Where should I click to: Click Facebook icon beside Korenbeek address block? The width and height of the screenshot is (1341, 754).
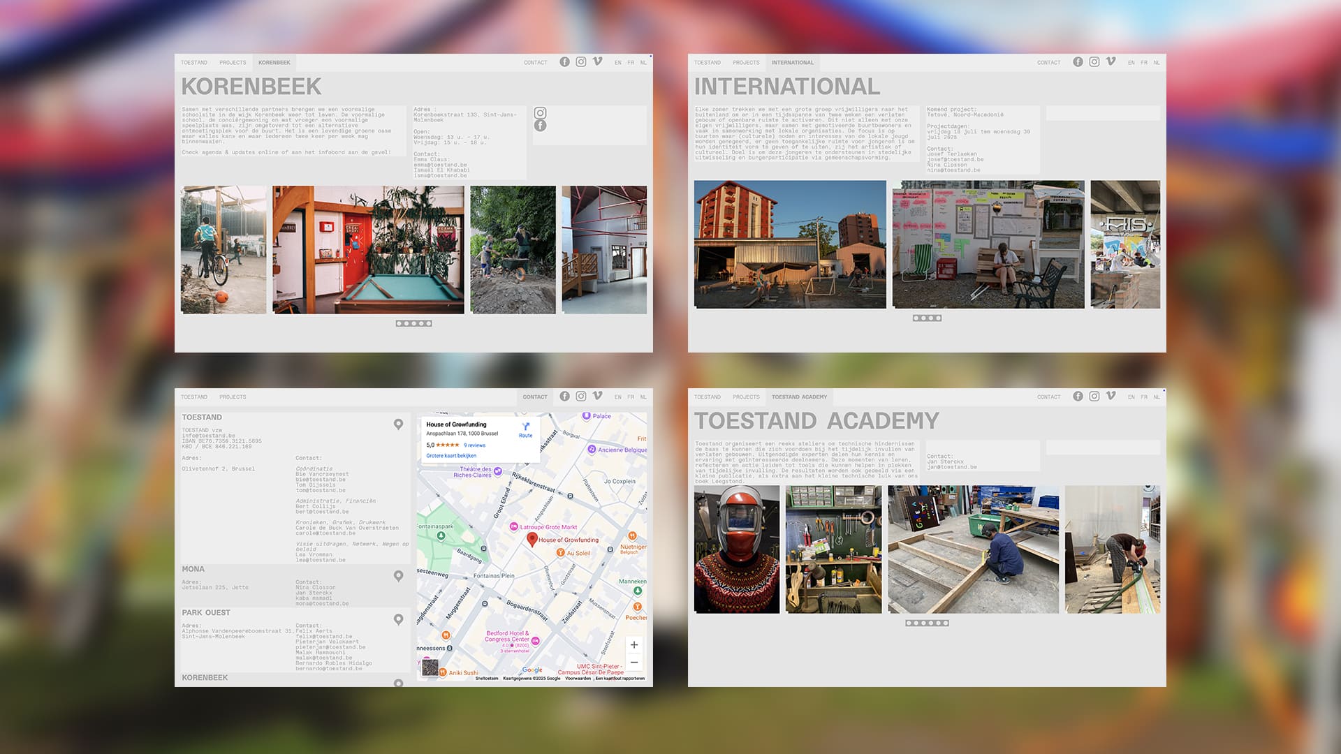(540, 126)
